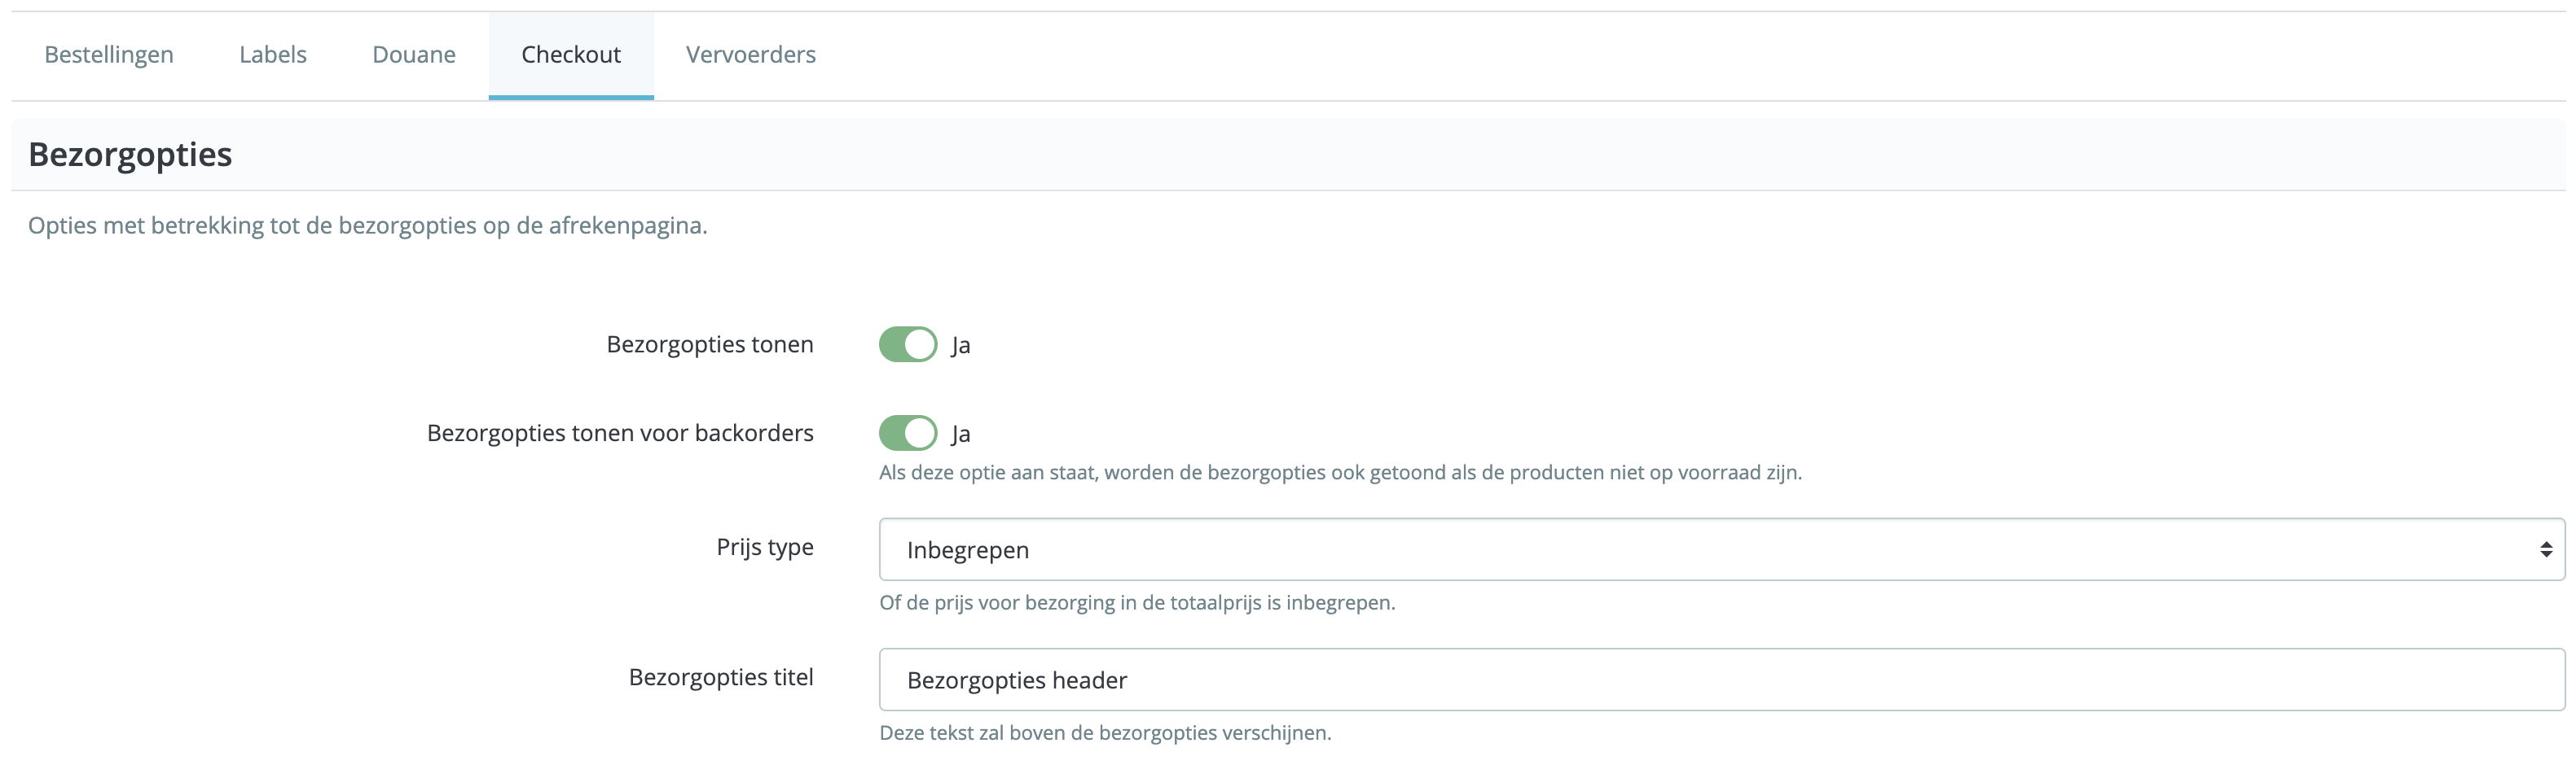Viewport: 2576px width, 765px height.
Task: Click the Ja label next to first toggle
Action: [961, 343]
